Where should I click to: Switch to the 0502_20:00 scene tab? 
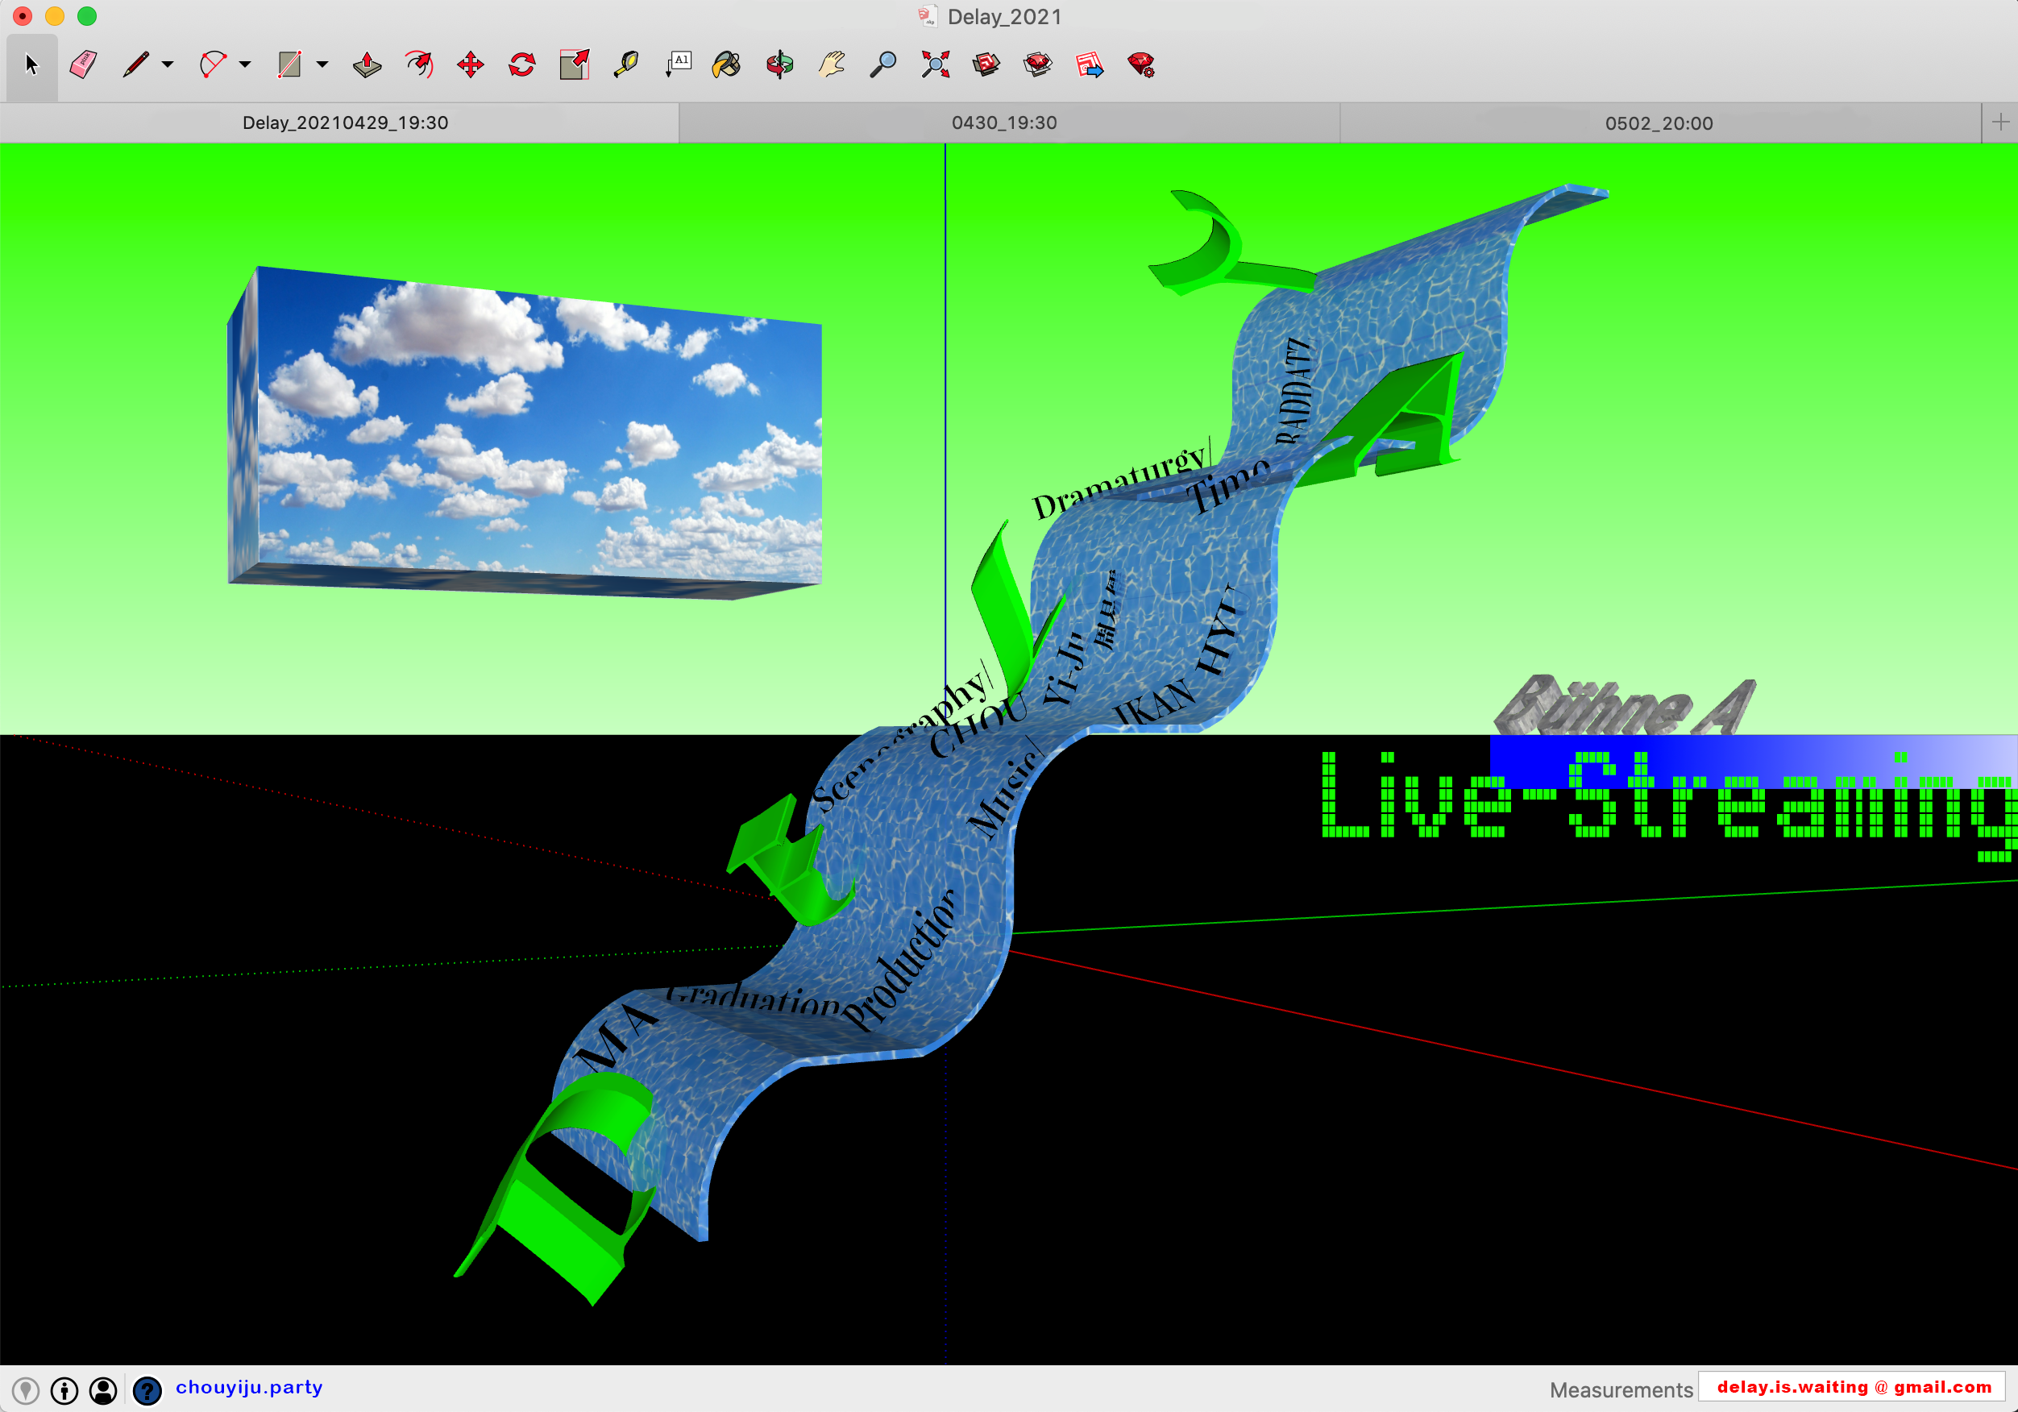1658,123
